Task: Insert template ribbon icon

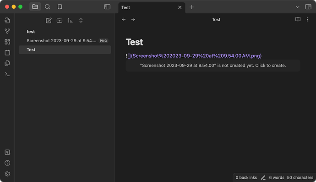Action: point(7,63)
